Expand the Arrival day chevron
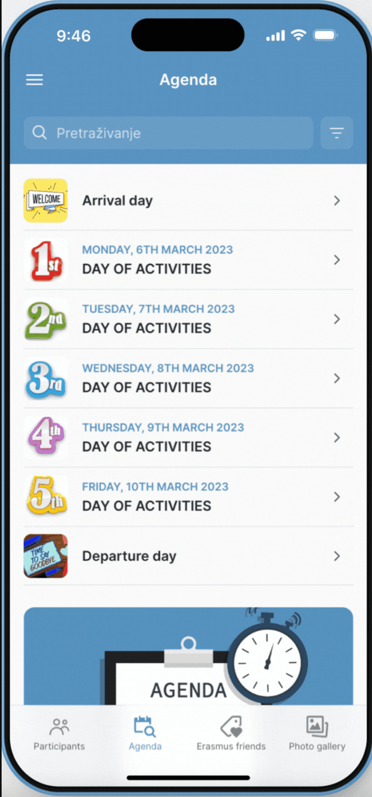Viewport: 372px width, 797px height. click(337, 200)
